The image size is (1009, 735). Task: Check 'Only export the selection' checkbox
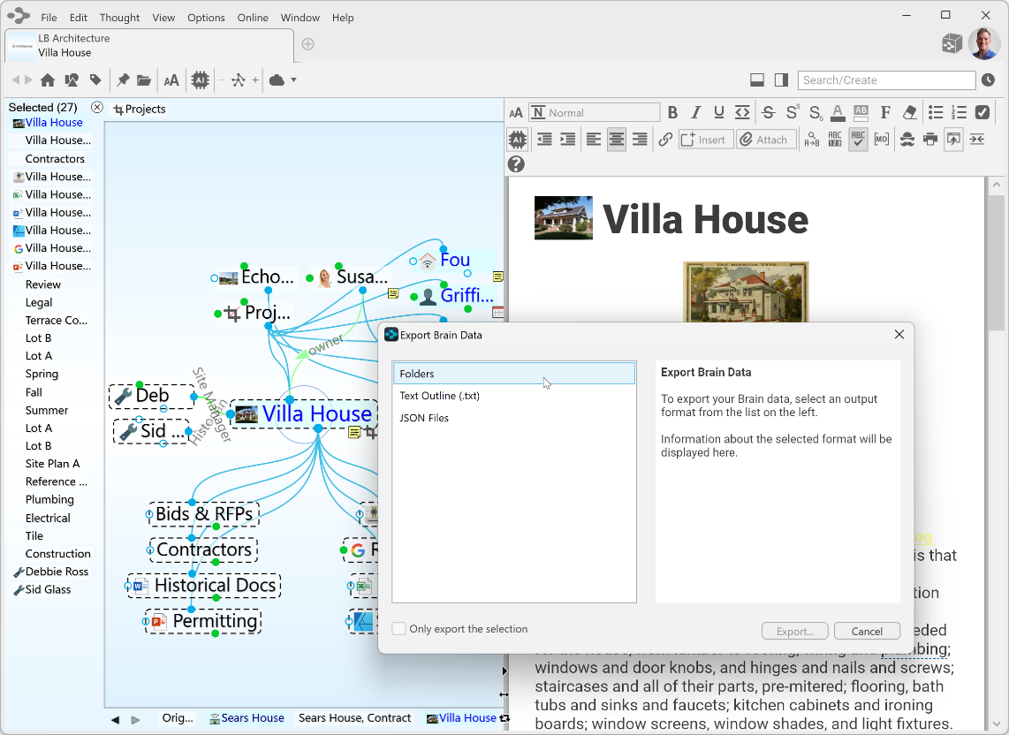click(399, 629)
